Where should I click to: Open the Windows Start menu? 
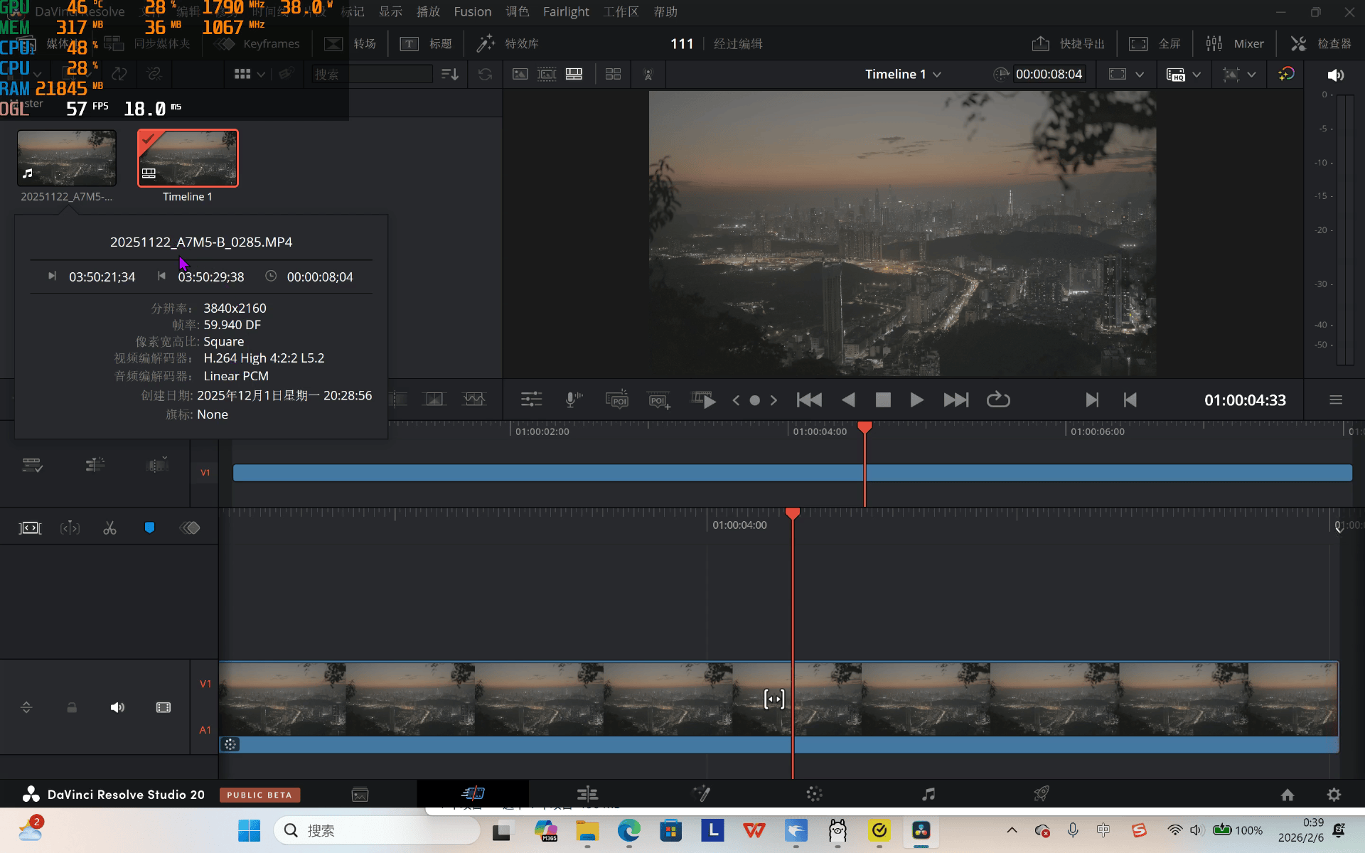[249, 830]
